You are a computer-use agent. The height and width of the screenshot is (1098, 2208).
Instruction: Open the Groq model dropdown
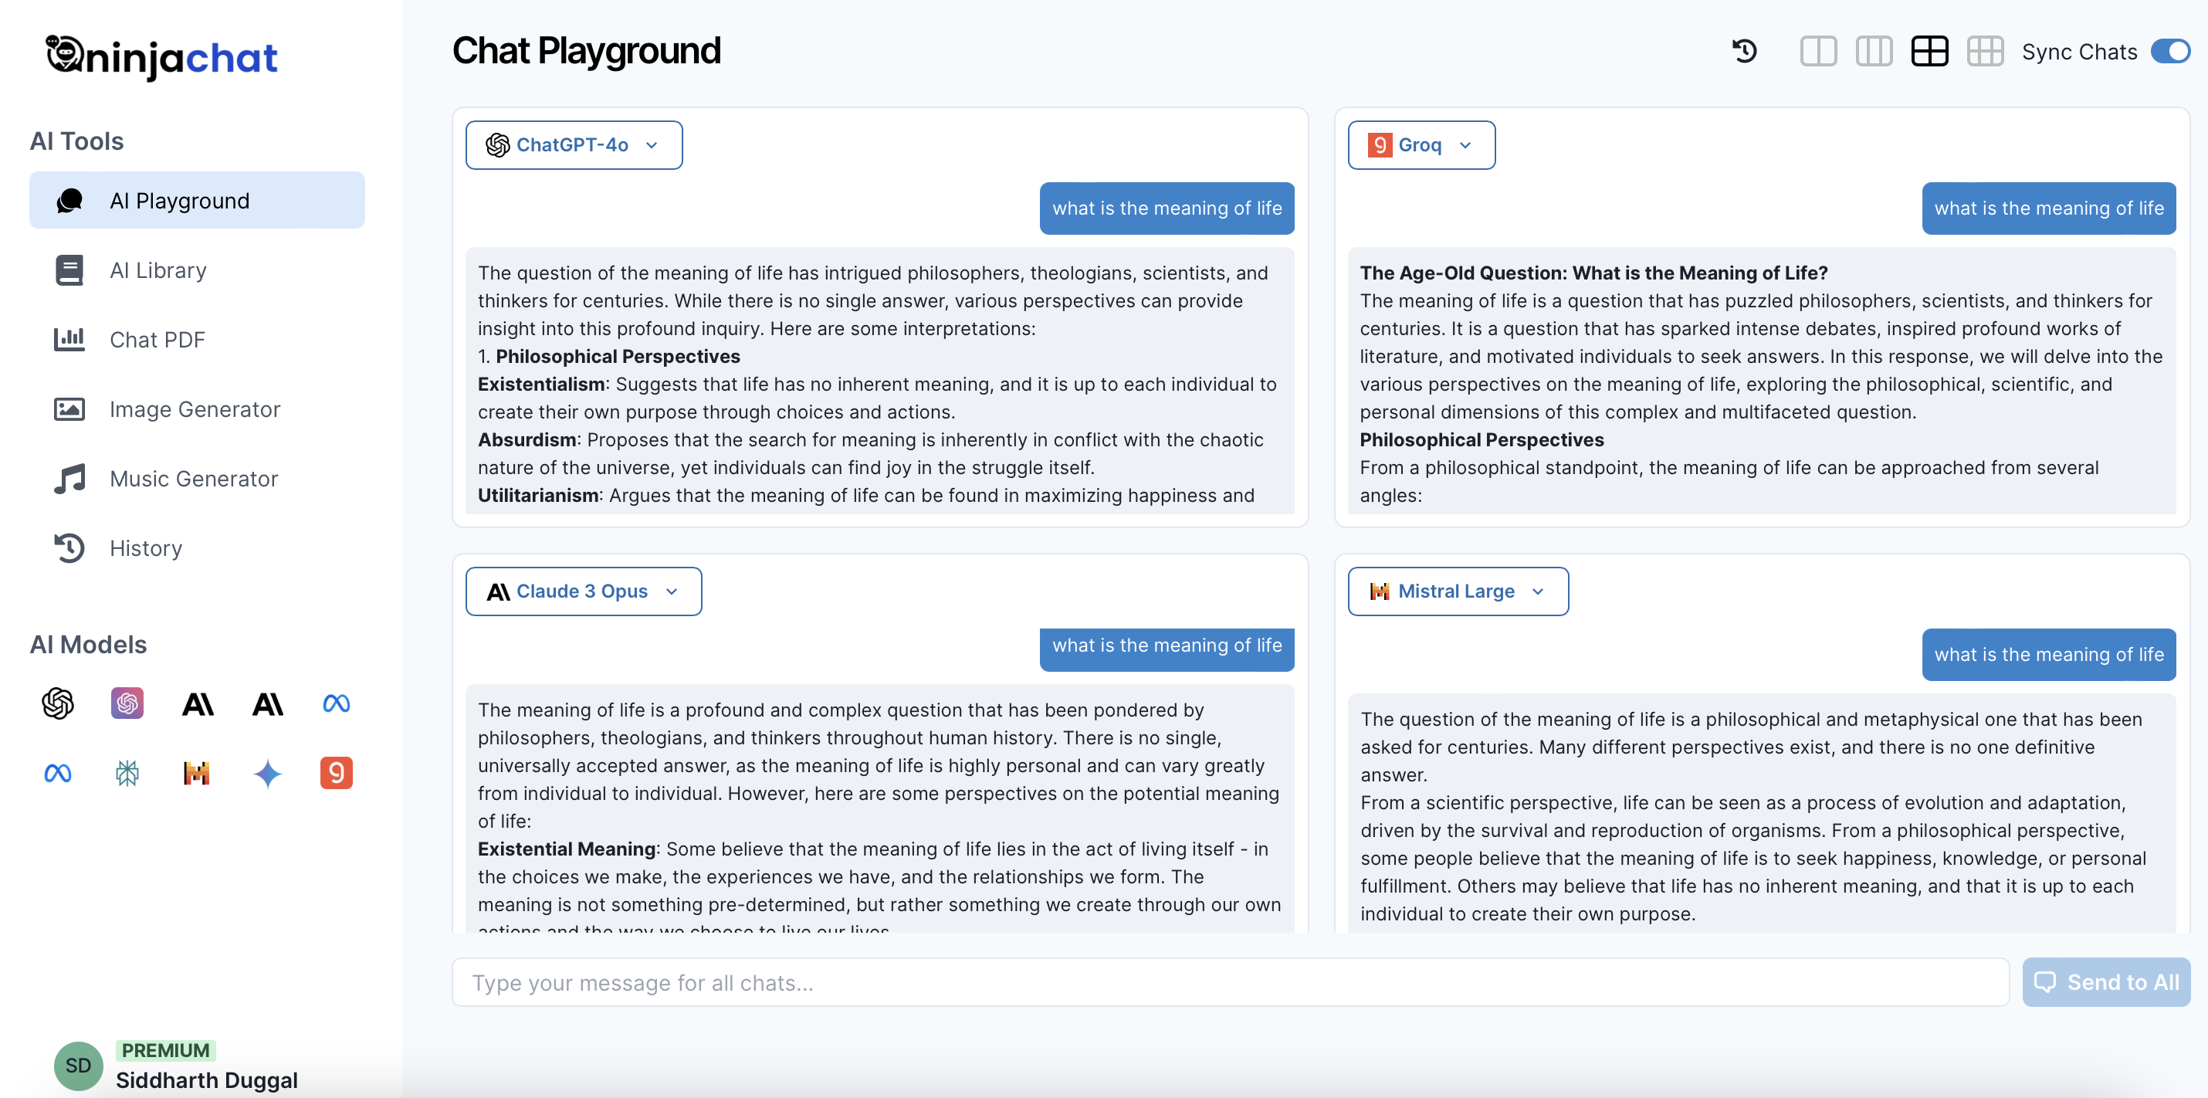coord(1421,145)
